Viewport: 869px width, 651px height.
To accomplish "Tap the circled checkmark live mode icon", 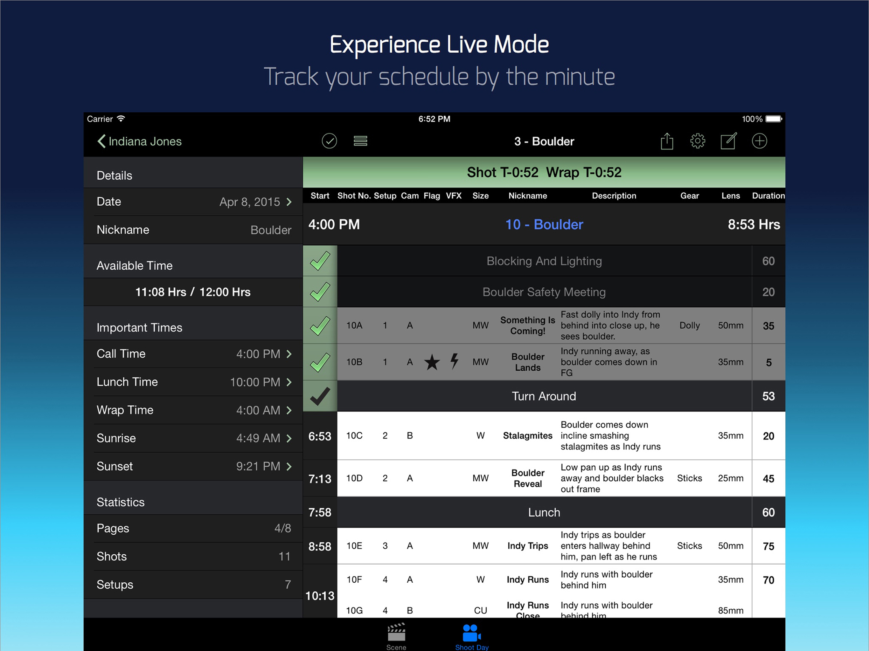I will pyautogui.click(x=329, y=141).
